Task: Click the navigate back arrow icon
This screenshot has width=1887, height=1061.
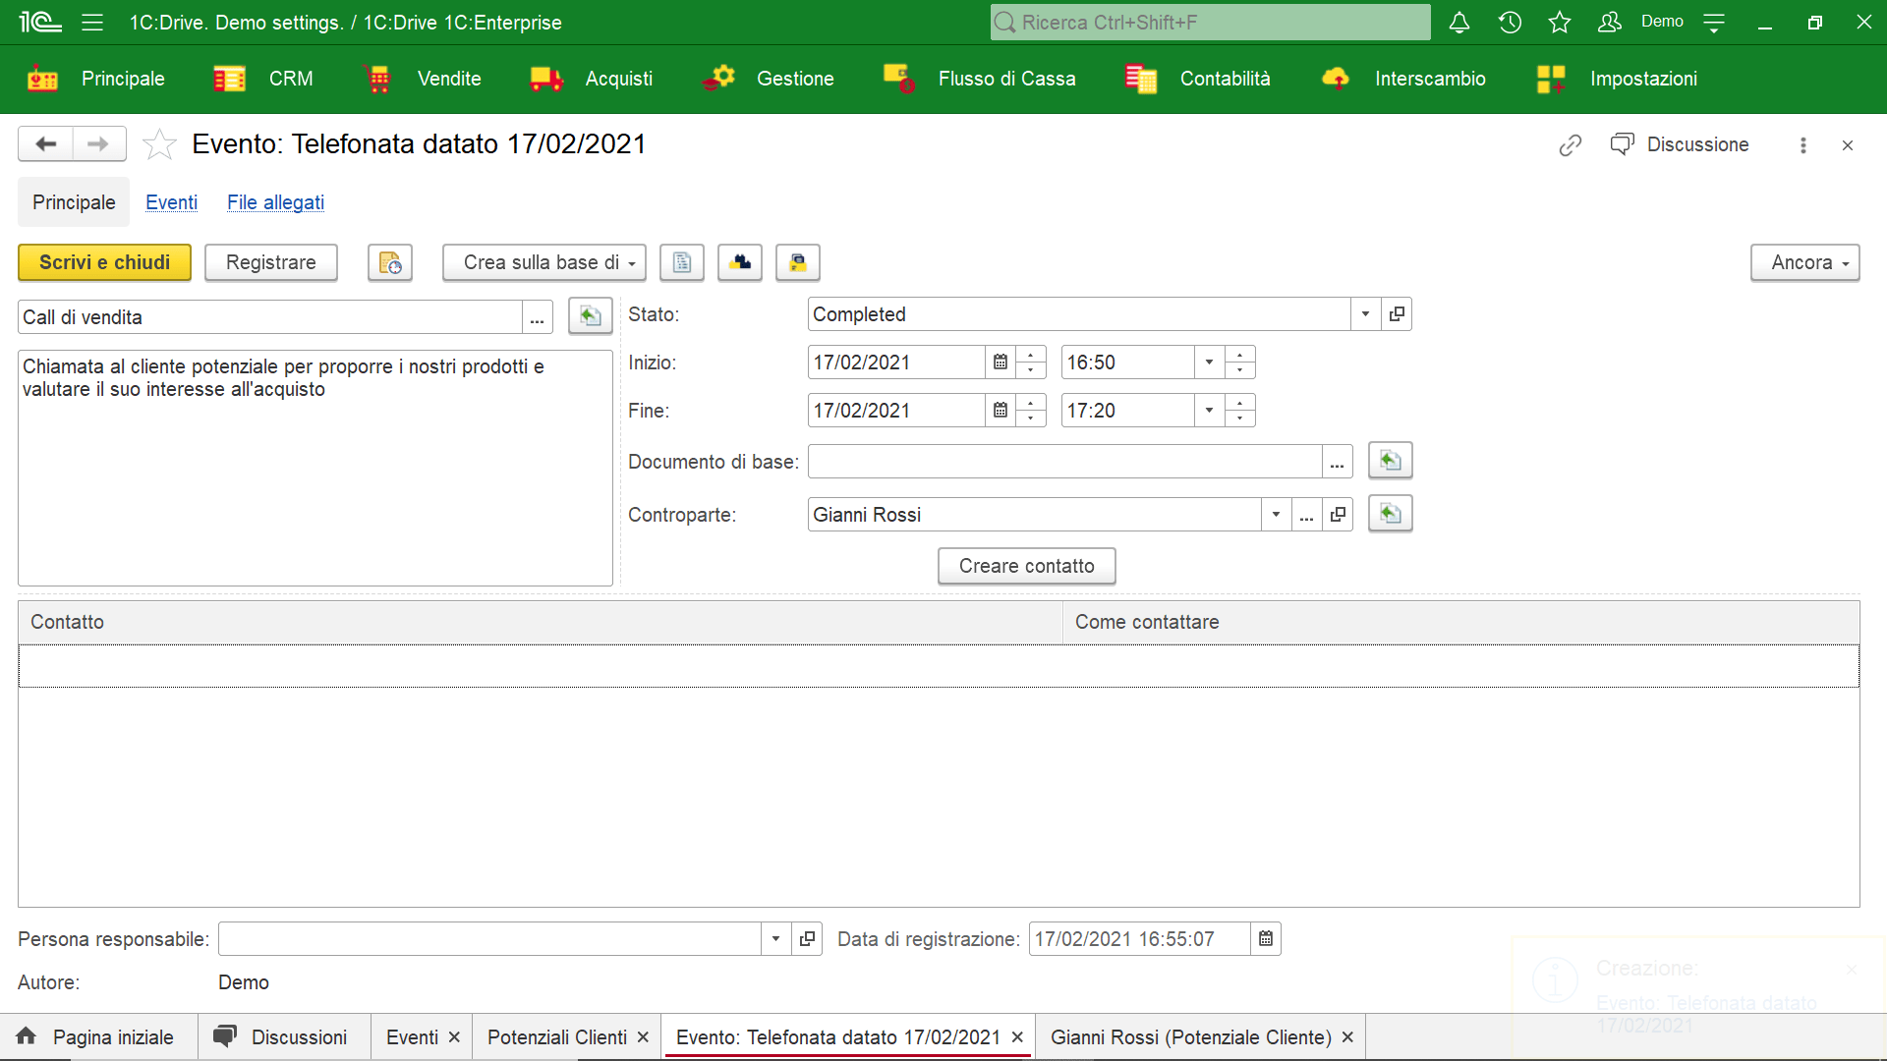Action: click(44, 143)
